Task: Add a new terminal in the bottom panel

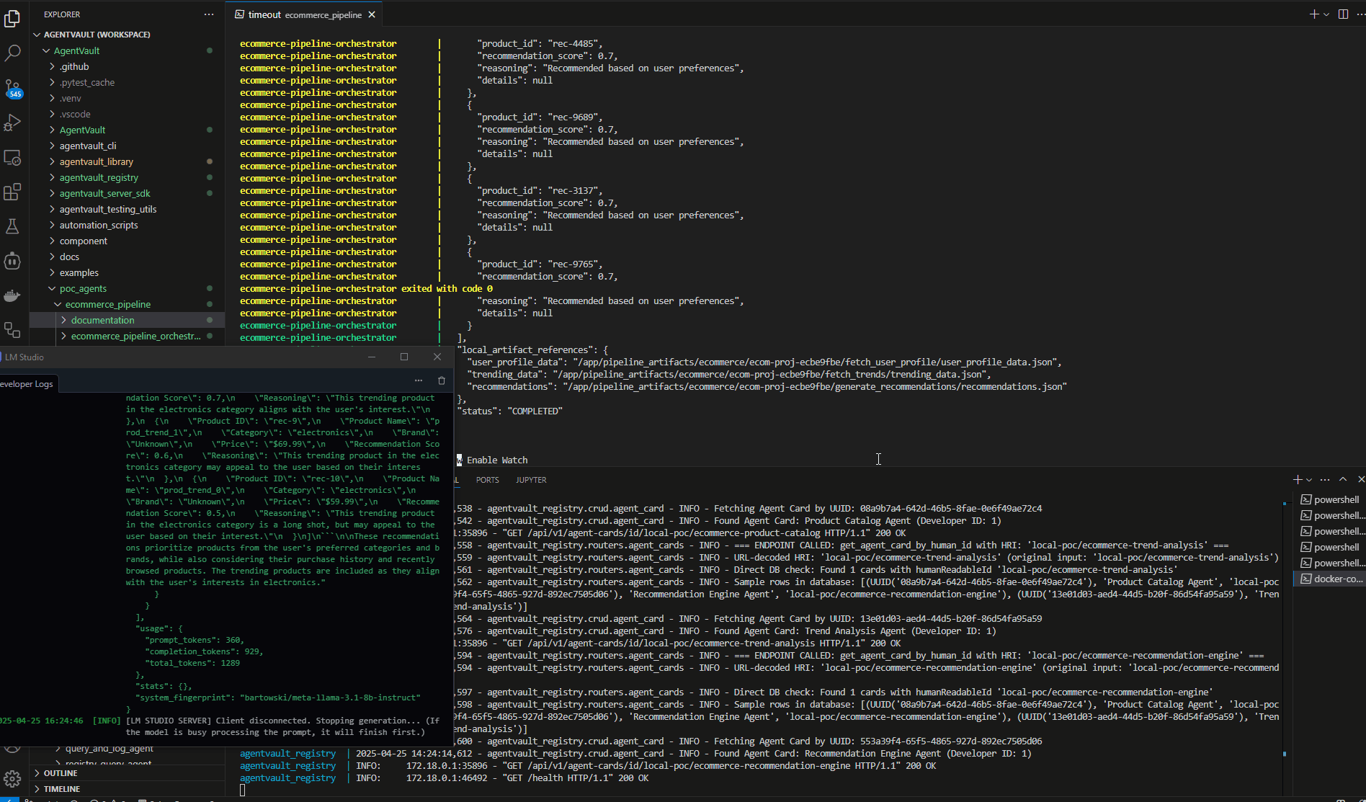Action: (x=1297, y=479)
